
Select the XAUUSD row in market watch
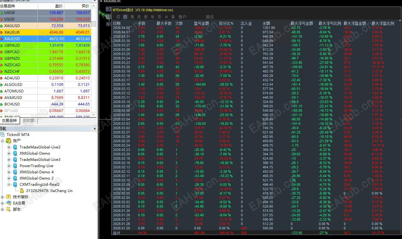point(45,39)
